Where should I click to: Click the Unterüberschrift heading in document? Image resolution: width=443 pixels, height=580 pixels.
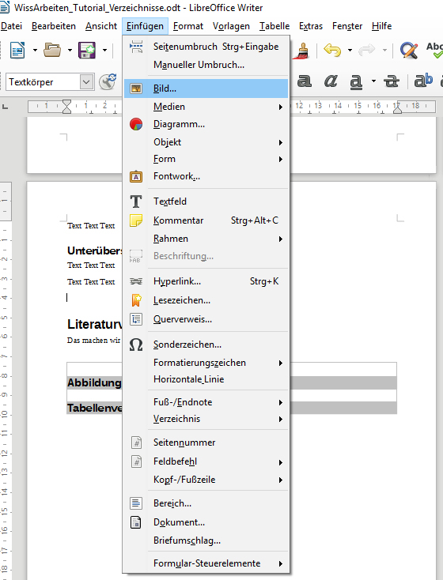[x=94, y=250]
